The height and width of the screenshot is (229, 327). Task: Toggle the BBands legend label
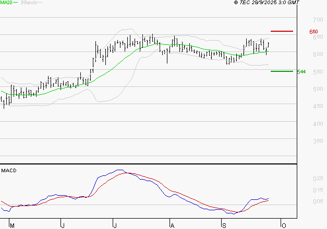(x=30, y=3)
